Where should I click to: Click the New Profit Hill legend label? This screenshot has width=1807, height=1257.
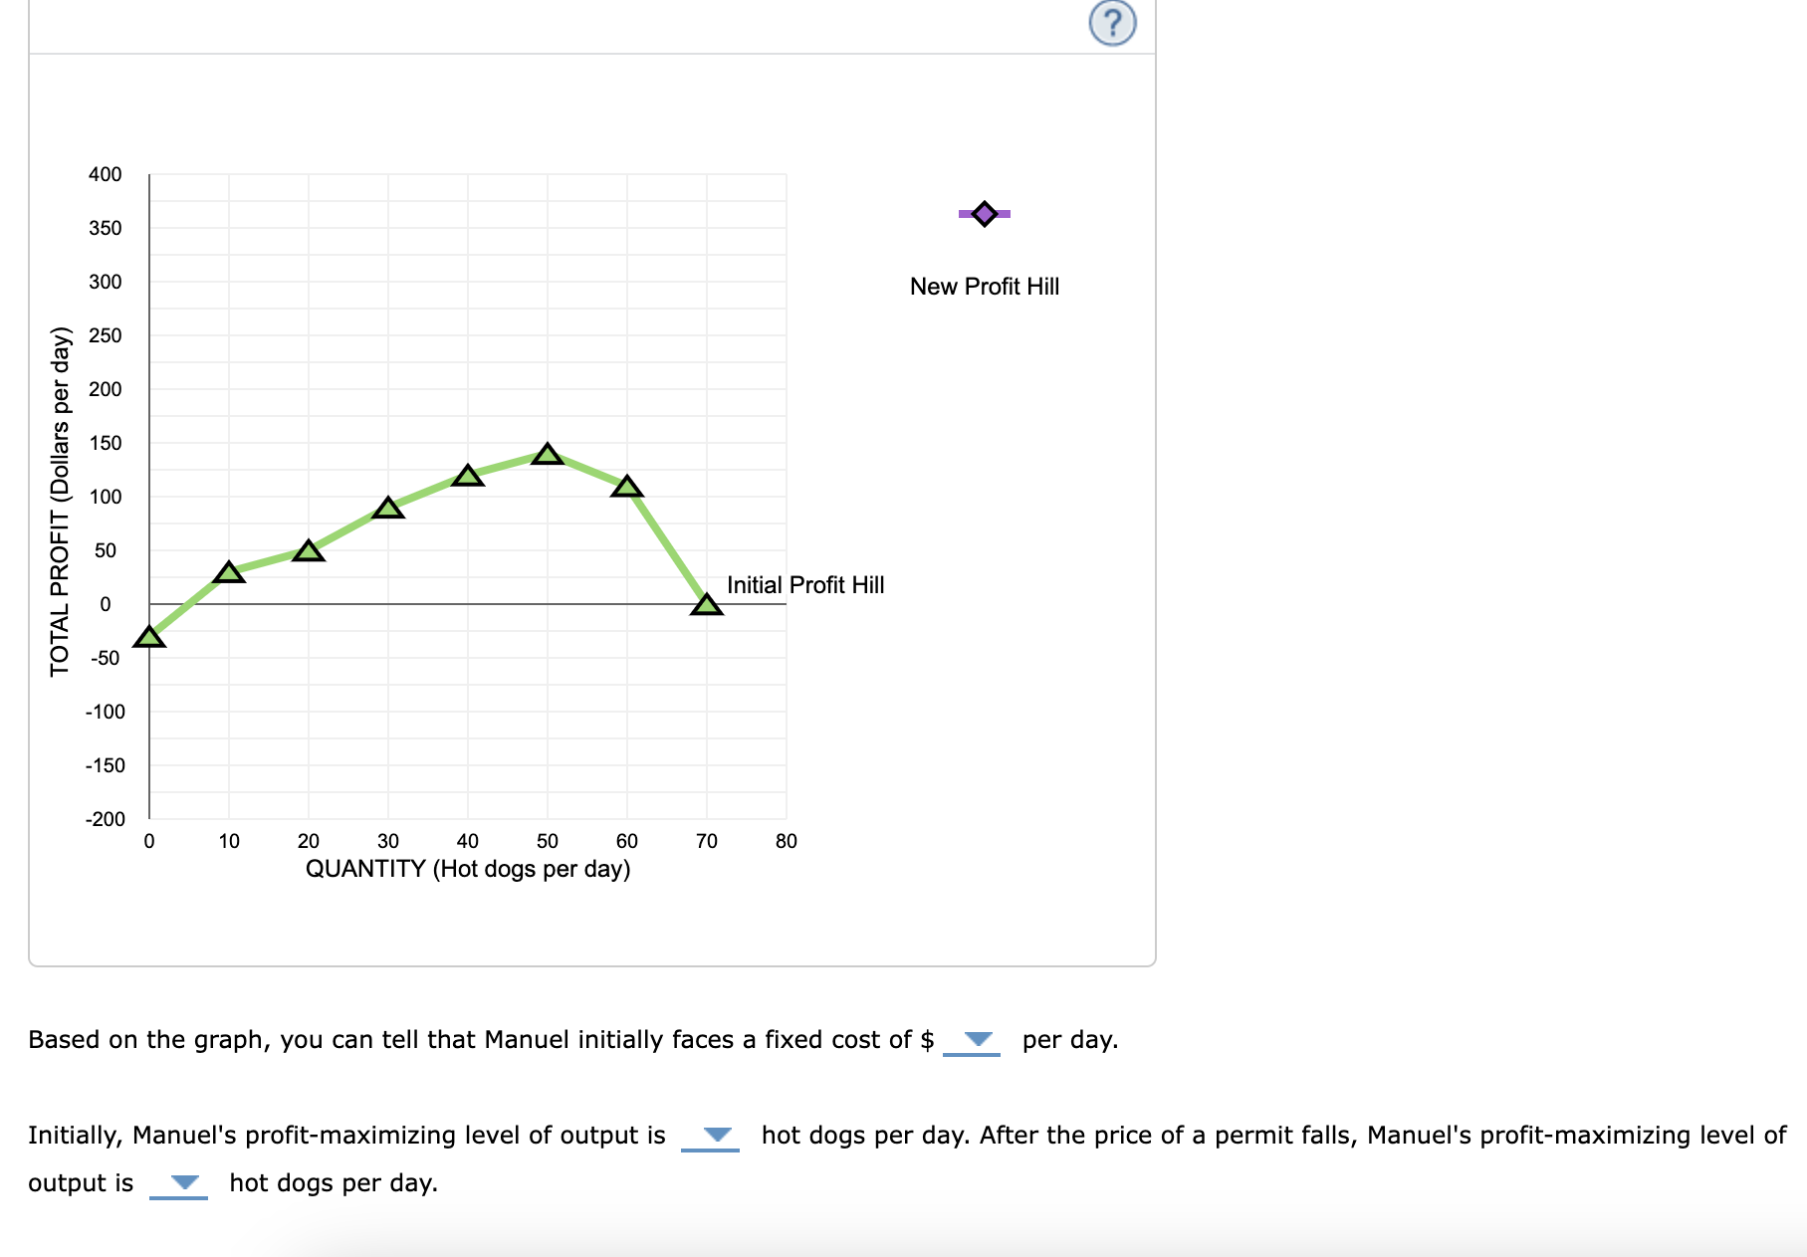[x=985, y=287]
